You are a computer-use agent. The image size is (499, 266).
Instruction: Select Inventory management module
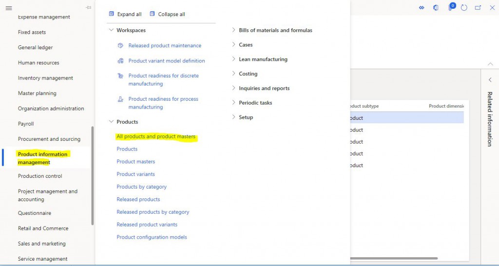45,78
